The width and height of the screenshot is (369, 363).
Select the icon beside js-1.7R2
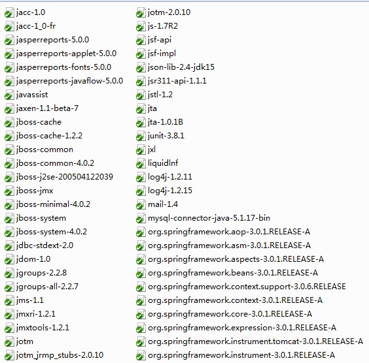(x=141, y=26)
